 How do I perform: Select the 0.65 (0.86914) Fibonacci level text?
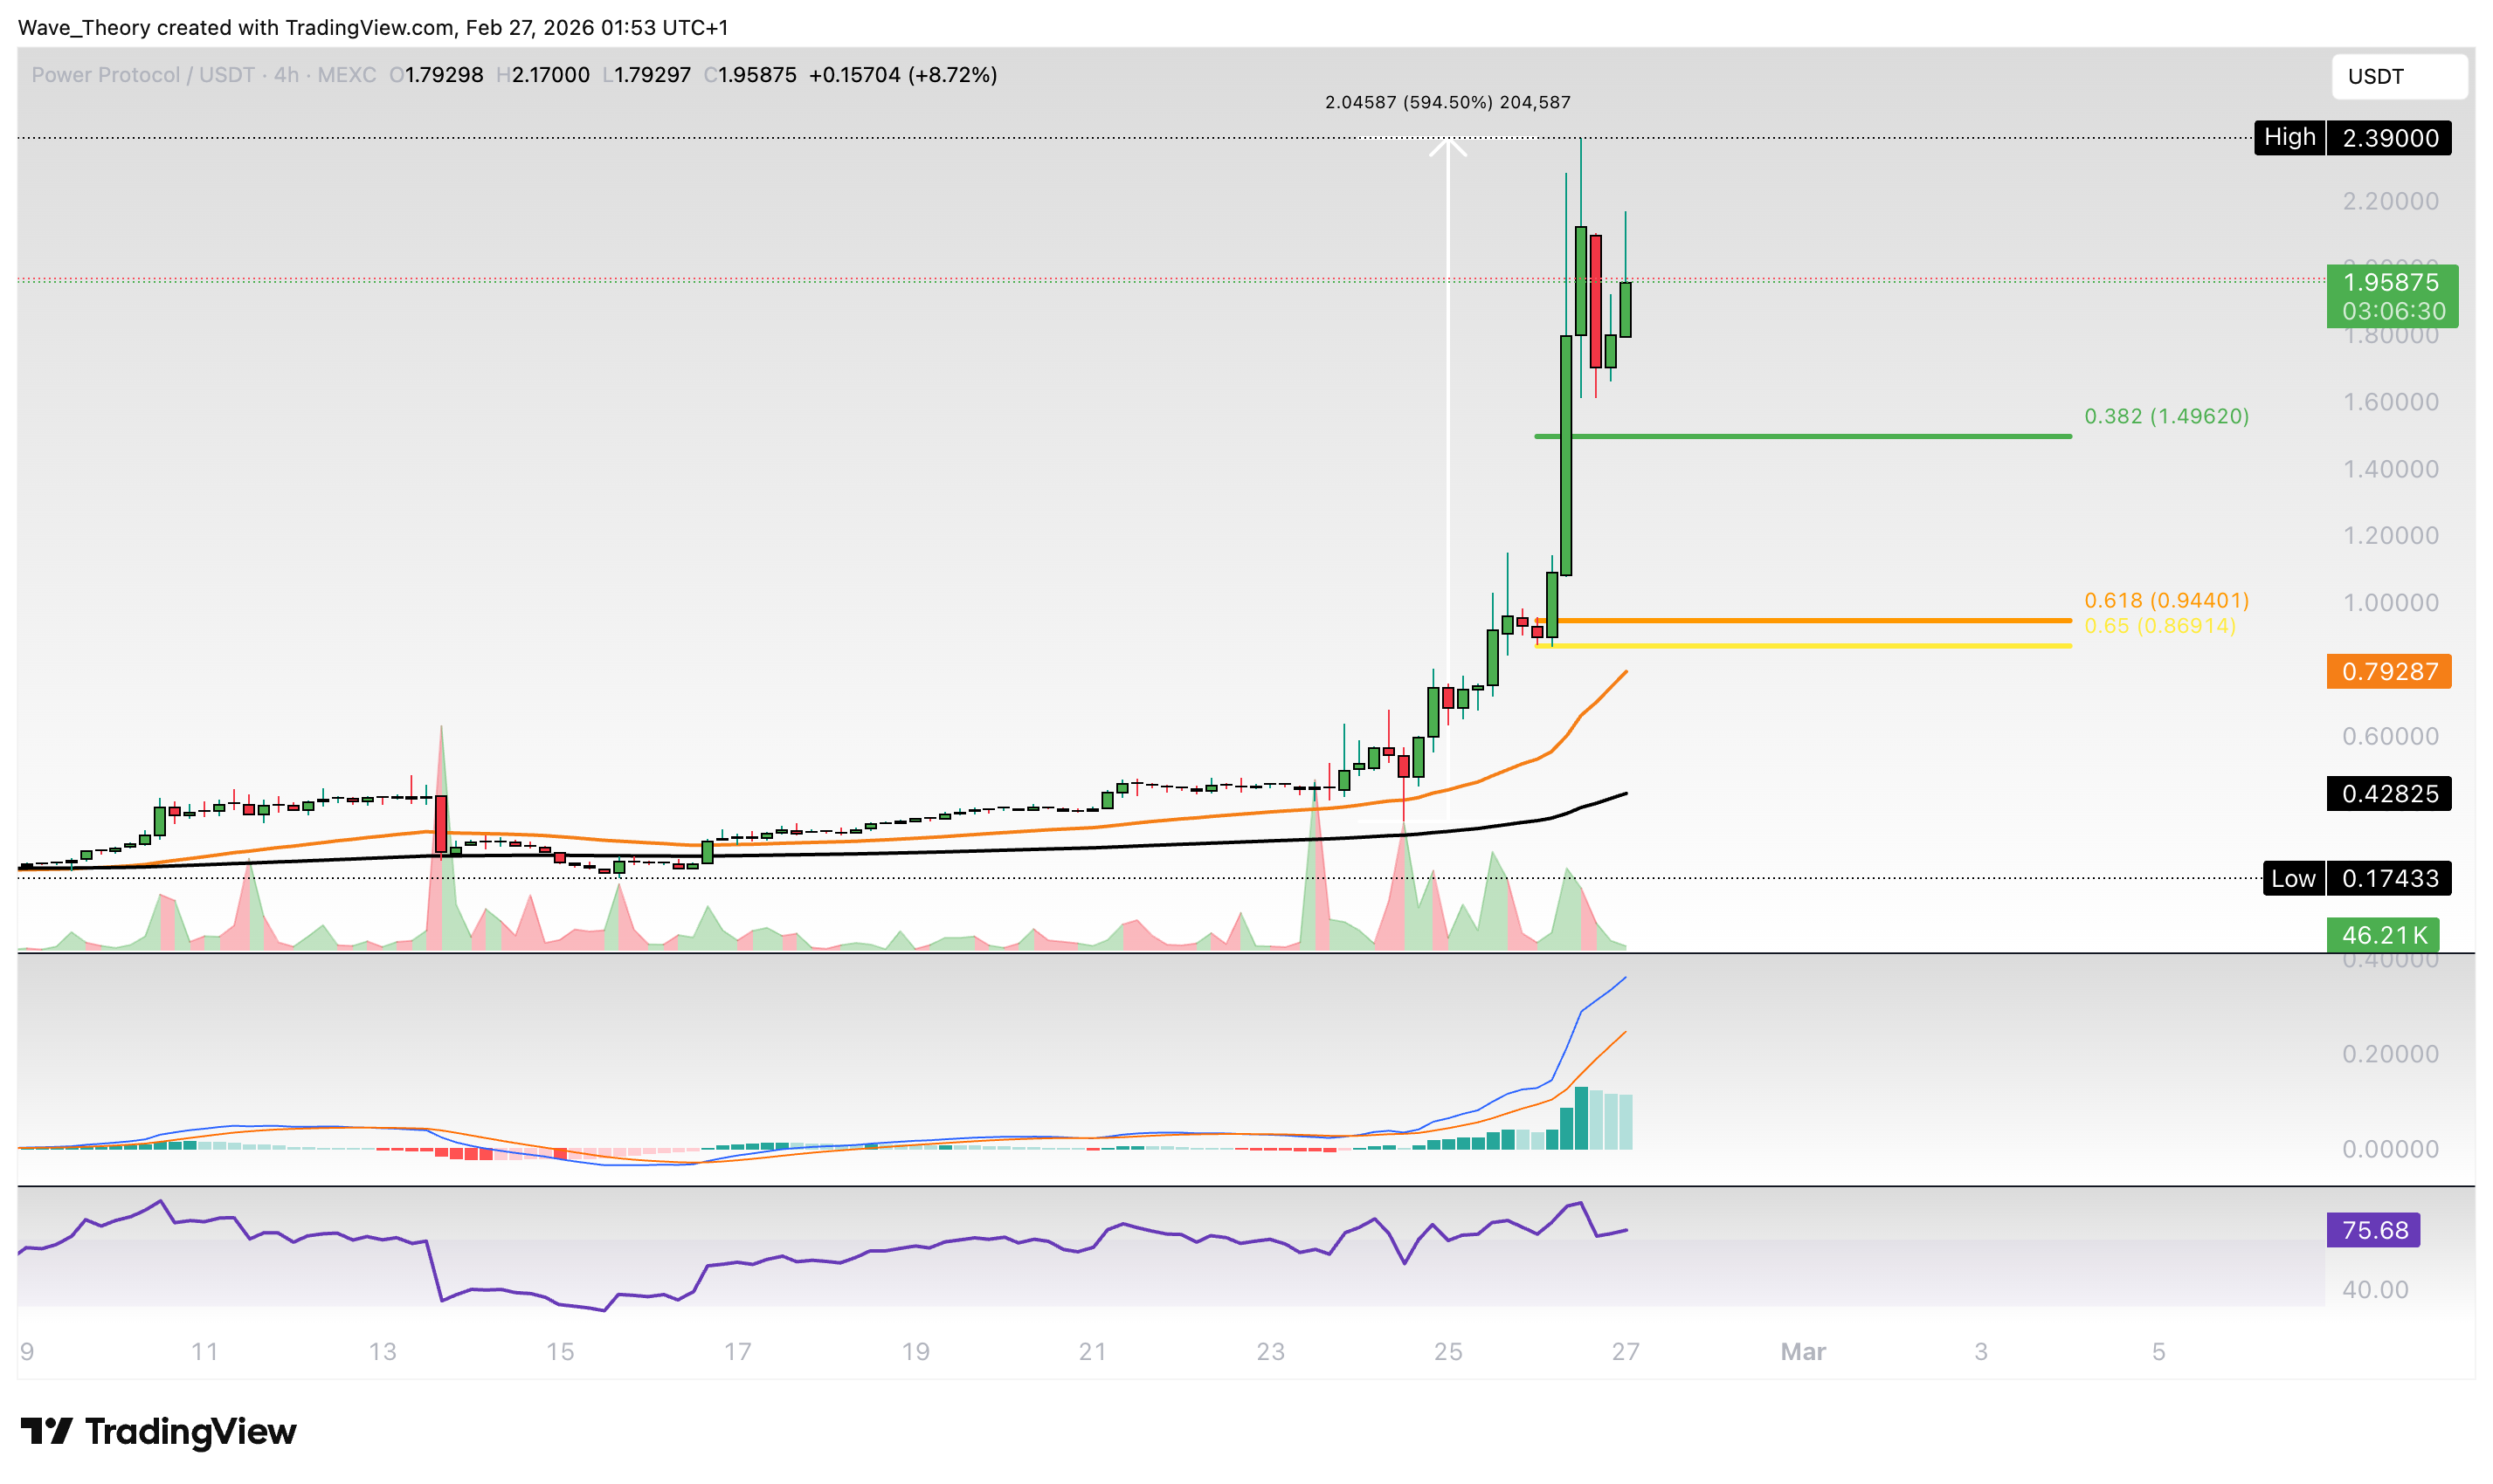(x=2158, y=626)
